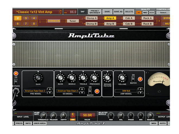Click the GAIN knob
The height and width of the screenshot is (134, 179).
(x=38, y=78)
